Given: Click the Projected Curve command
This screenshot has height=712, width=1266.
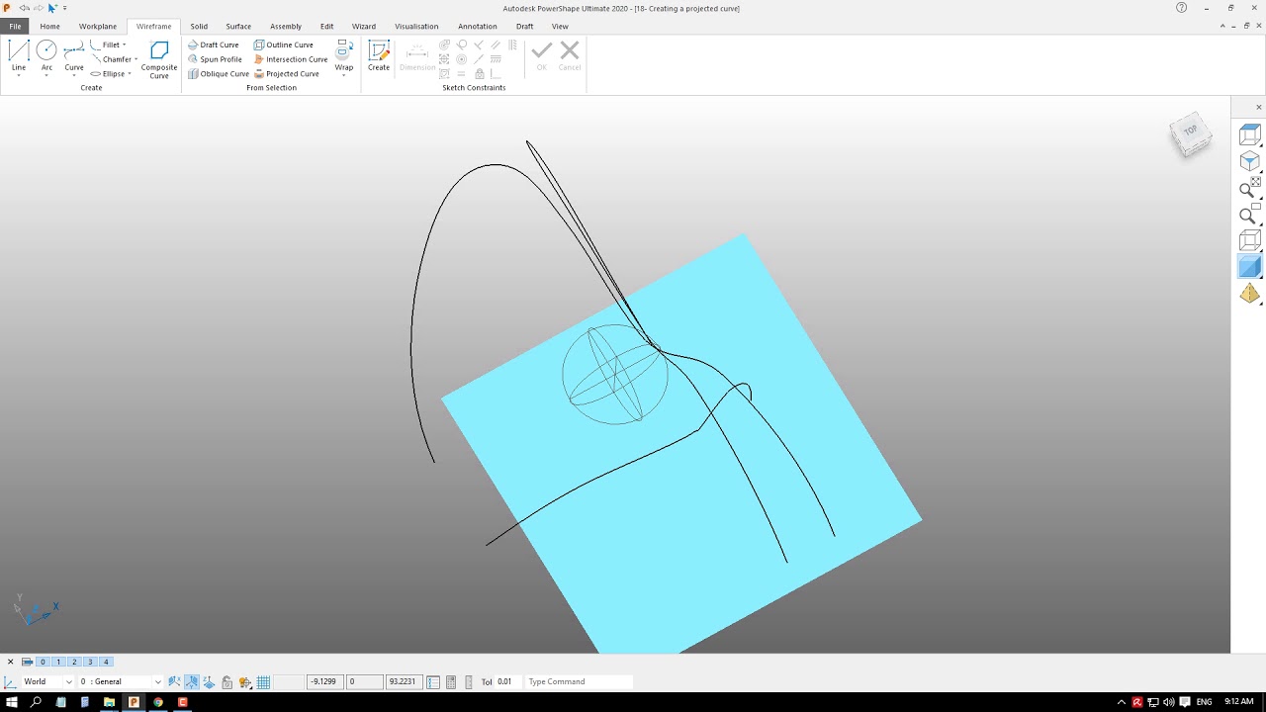Looking at the screenshot, I should [287, 74].
